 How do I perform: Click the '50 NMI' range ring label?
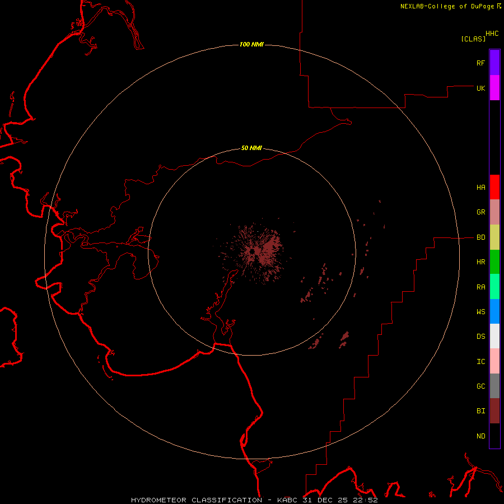251,148
